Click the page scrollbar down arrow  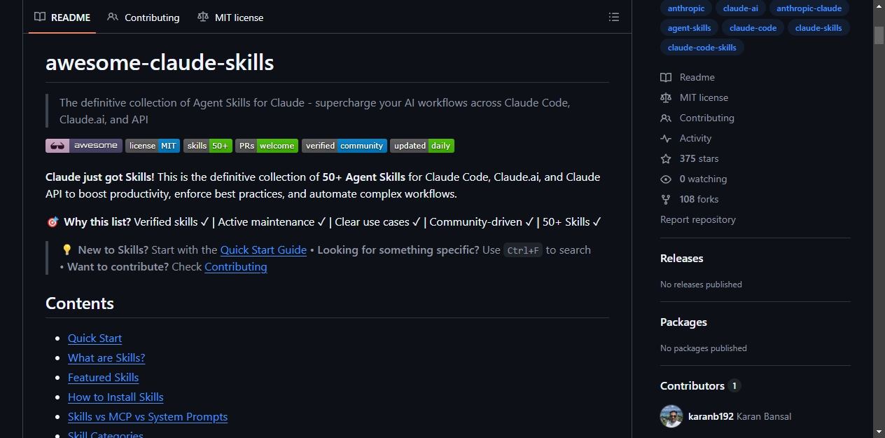point(879,431)
